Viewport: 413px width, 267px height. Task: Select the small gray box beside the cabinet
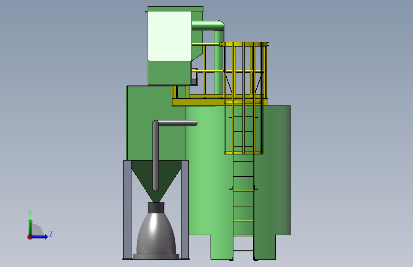point(194,77)
